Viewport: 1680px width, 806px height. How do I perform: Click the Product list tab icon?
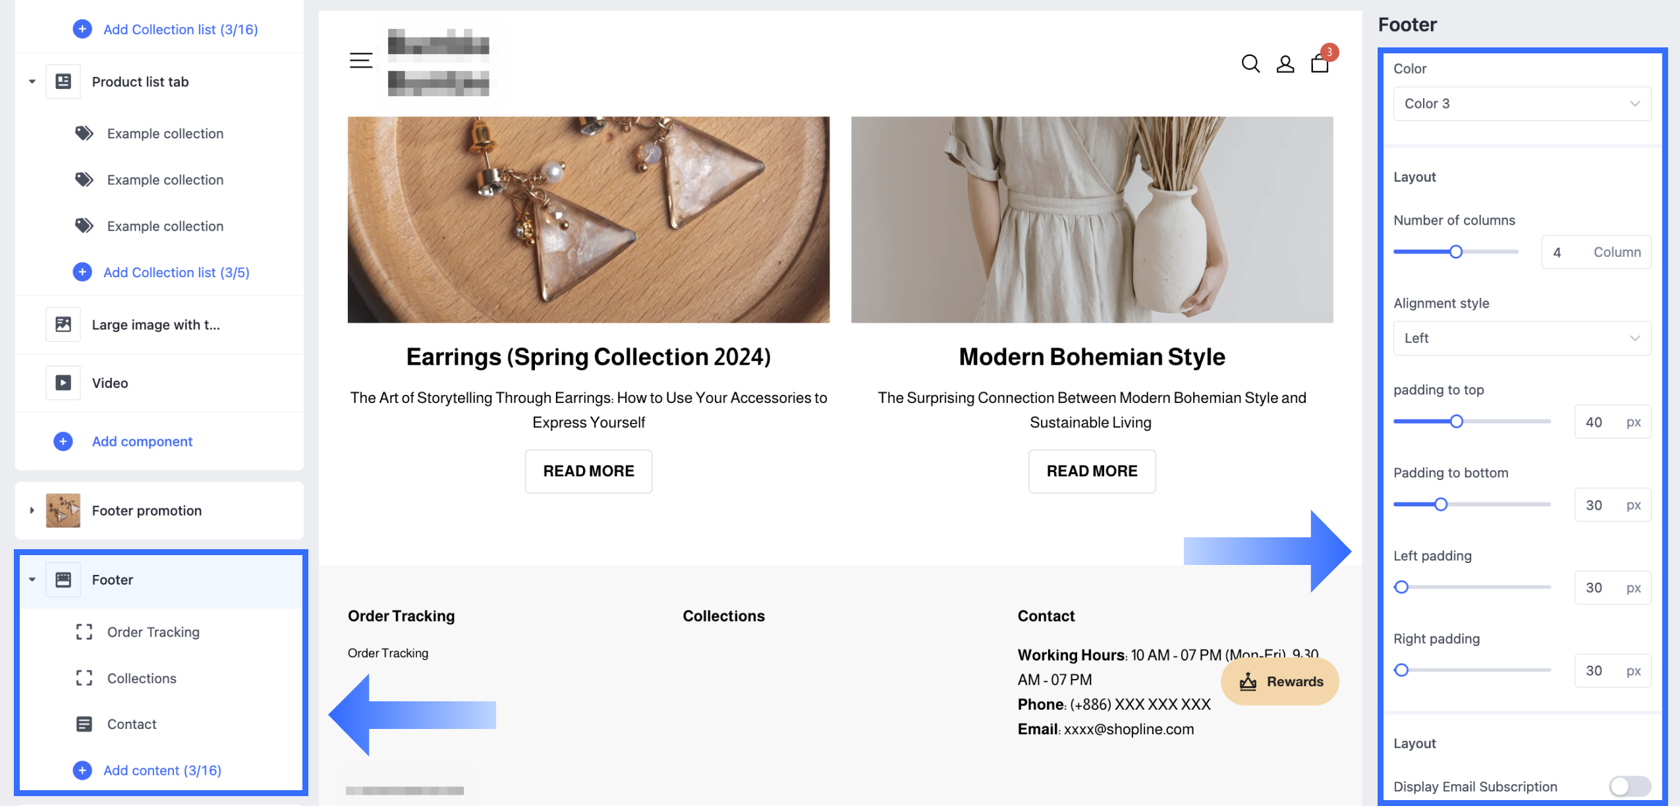pyautogui.click(x=63, y=82)
